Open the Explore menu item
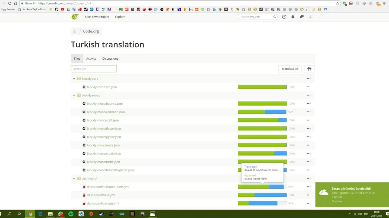The width and height of the screenshot is (389, 218). tap(120, 17)
